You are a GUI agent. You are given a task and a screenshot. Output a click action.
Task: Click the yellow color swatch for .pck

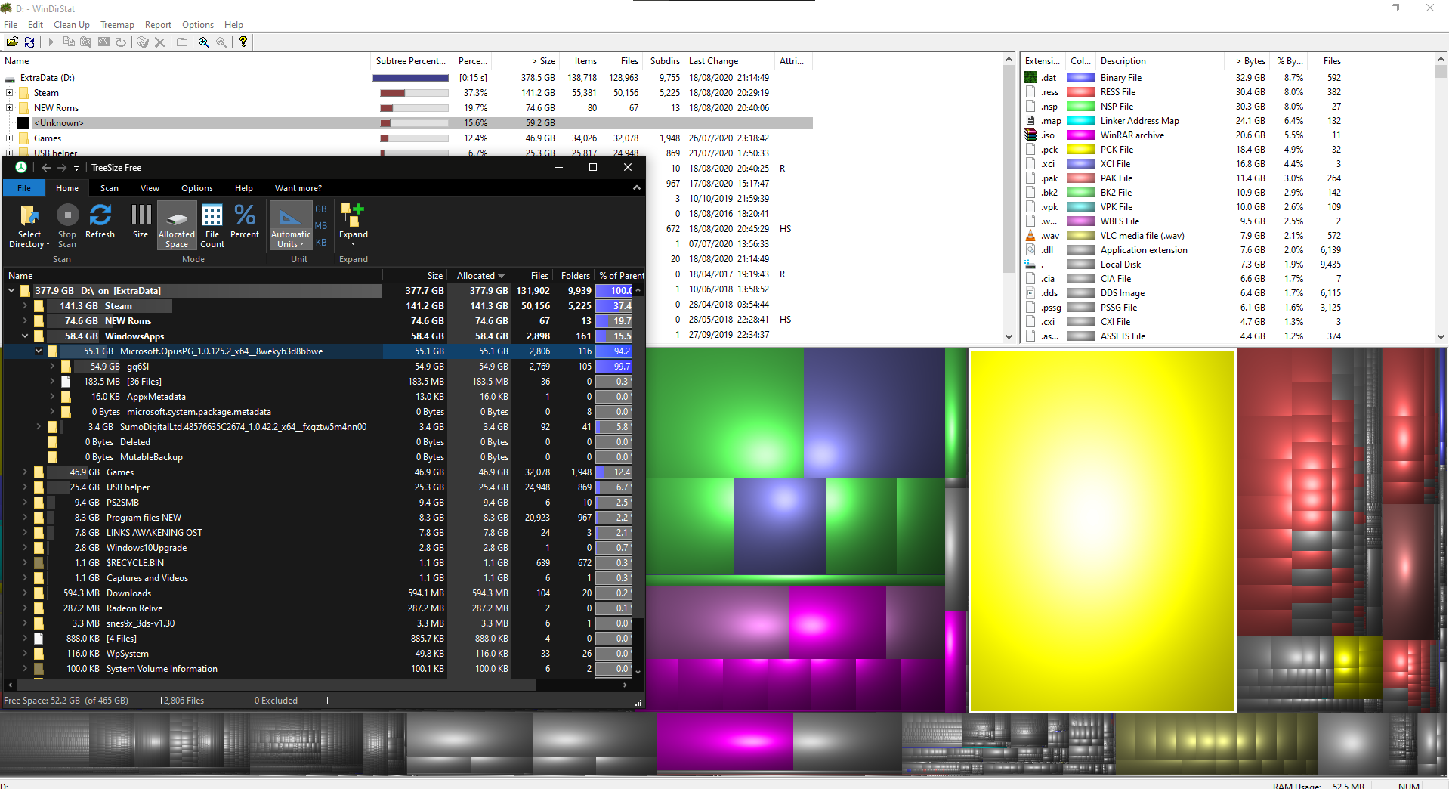1080,150
